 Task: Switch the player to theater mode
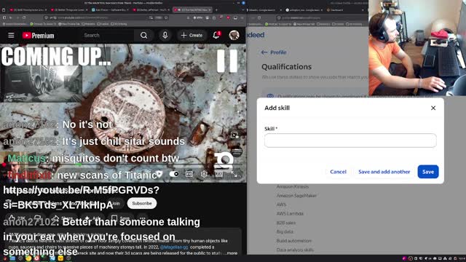[x=219, y=174]
